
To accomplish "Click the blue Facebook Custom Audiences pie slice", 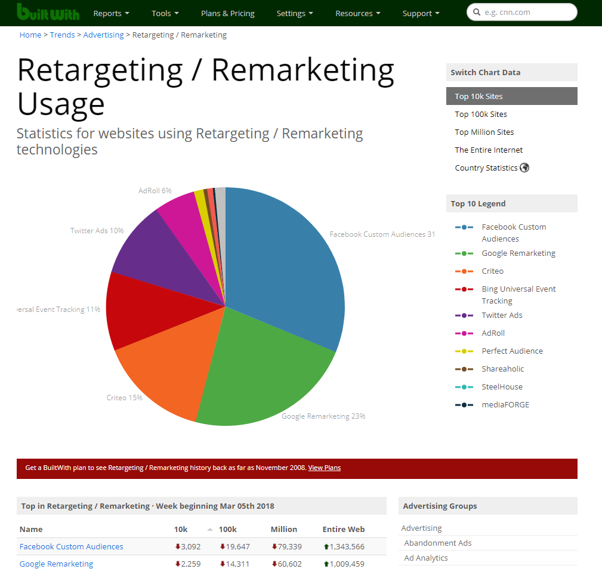I will (284, 268).
